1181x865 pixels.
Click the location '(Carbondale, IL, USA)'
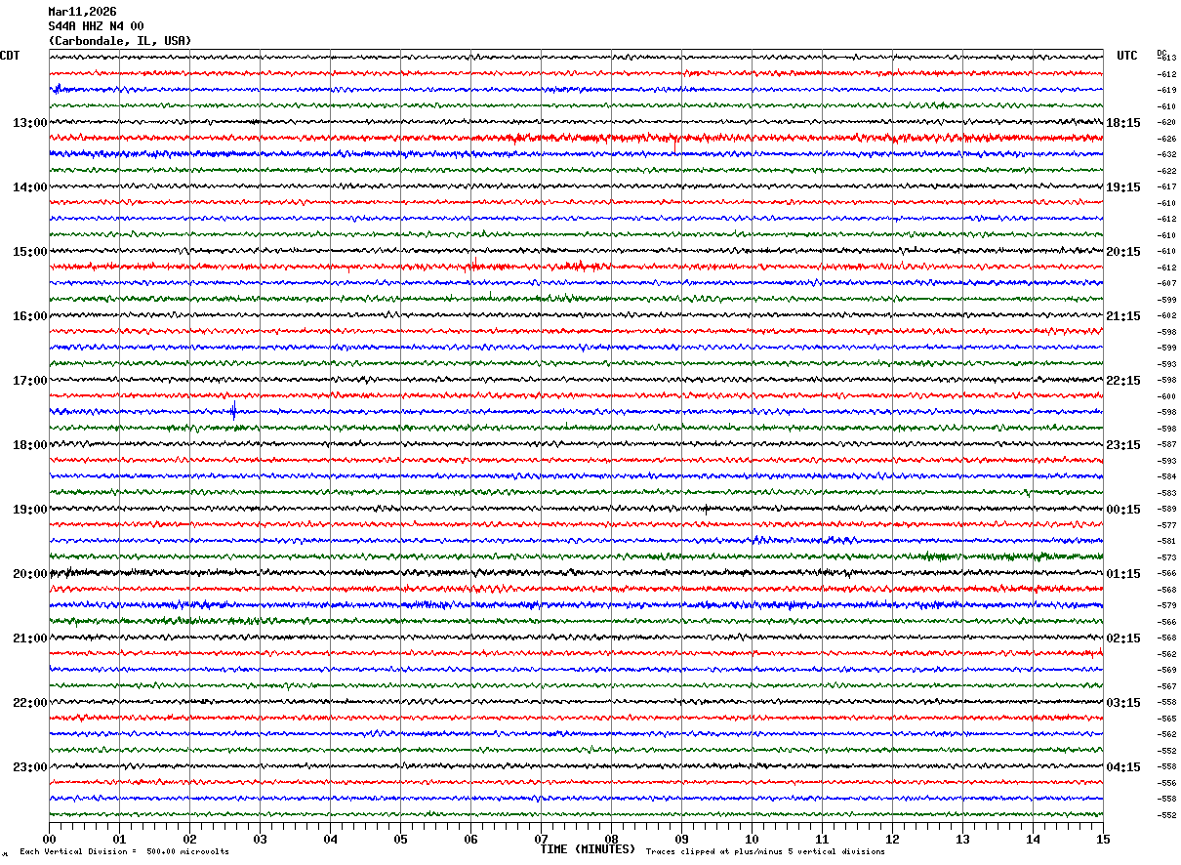pyautogui.click(x=120, y=41)
